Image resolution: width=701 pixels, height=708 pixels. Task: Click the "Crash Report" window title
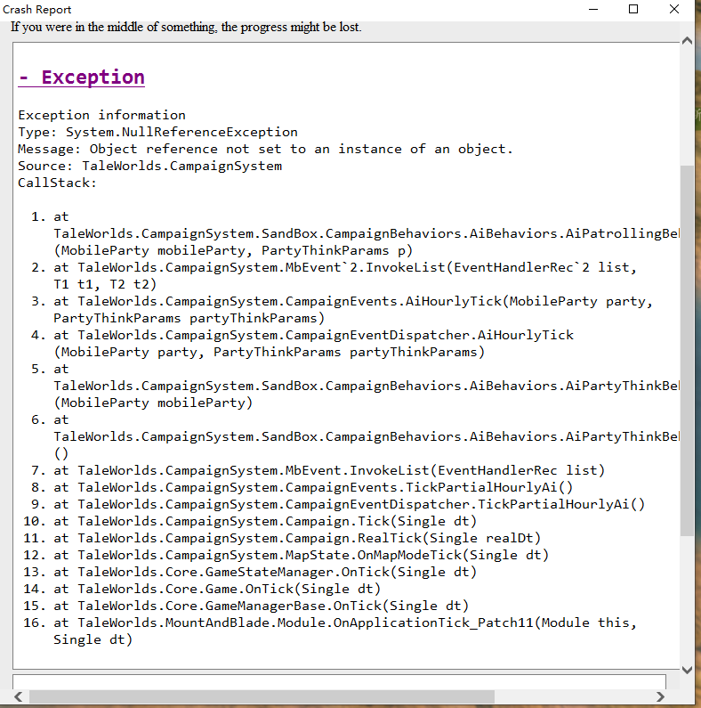click(37, 10)
